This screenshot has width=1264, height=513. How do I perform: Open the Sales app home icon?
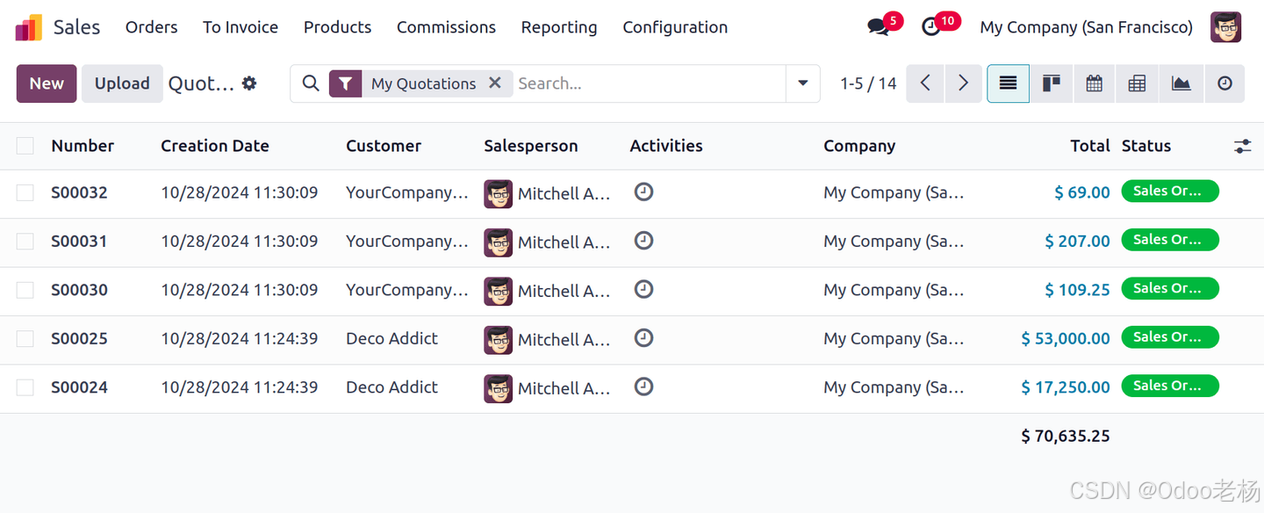pyautogui.click(x=29, y=27)
